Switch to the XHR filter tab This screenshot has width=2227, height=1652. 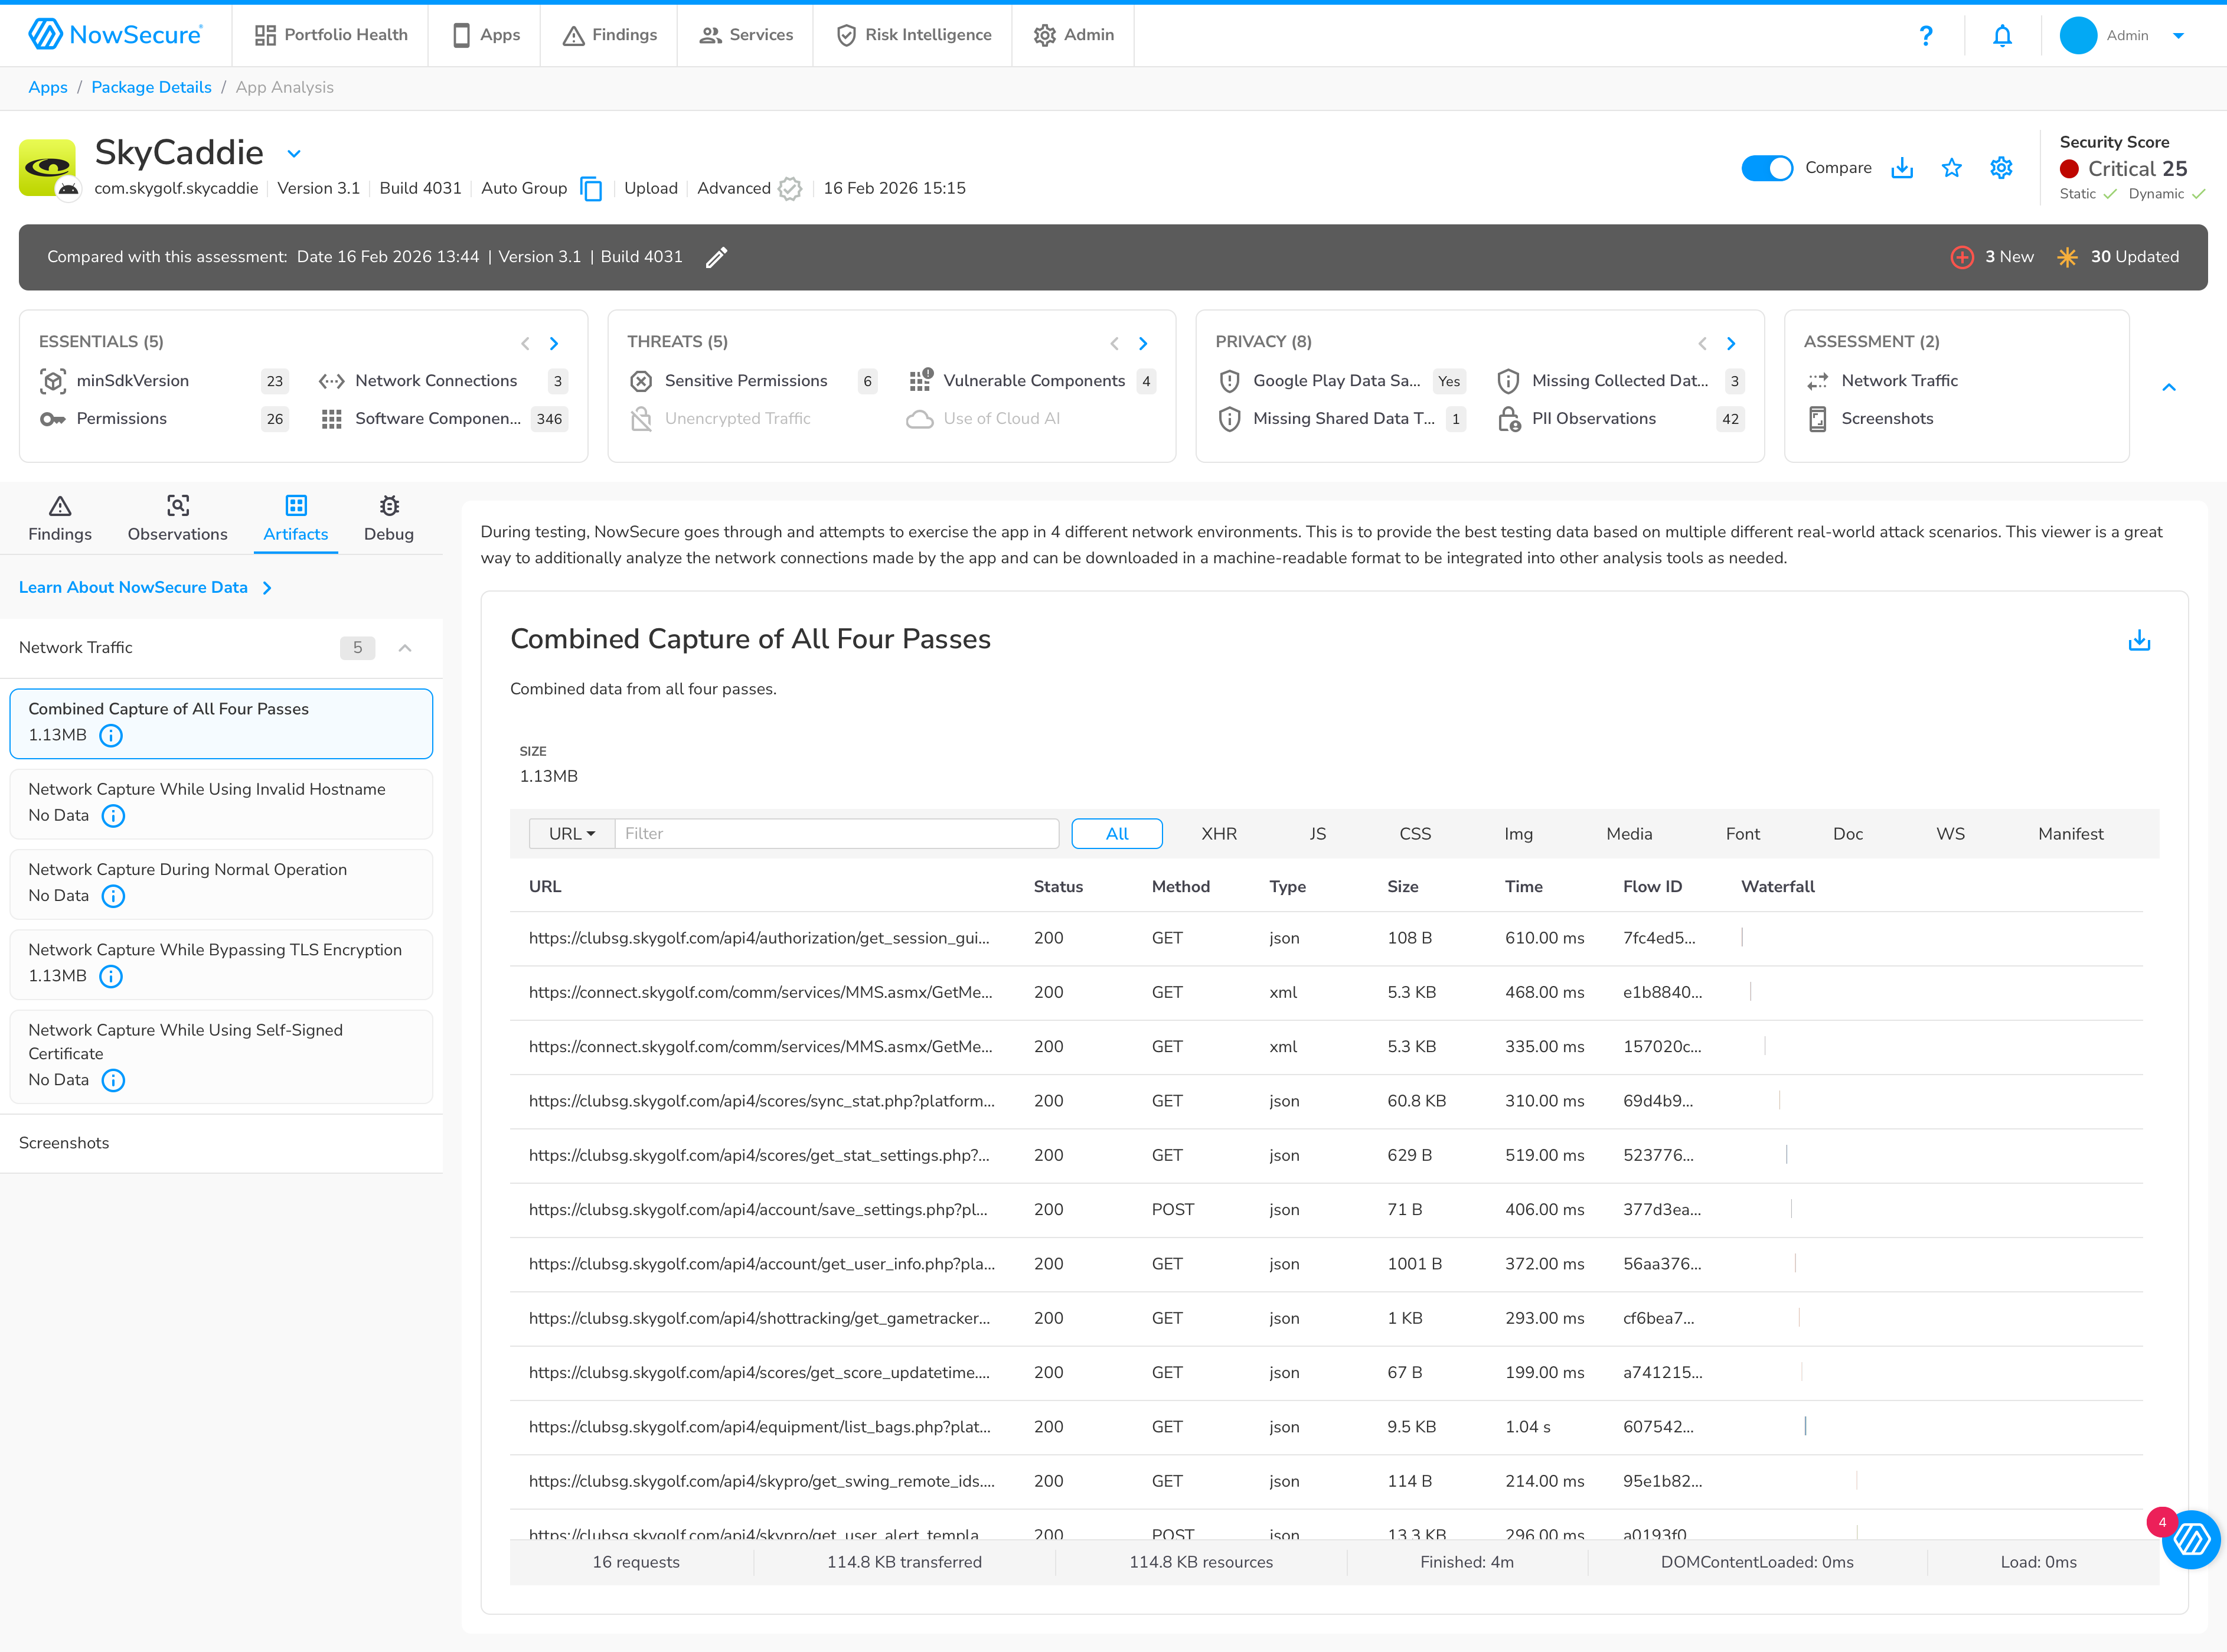(1219, 833)
